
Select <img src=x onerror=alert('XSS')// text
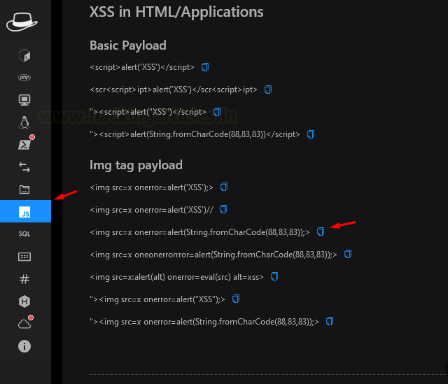[151, 210]
